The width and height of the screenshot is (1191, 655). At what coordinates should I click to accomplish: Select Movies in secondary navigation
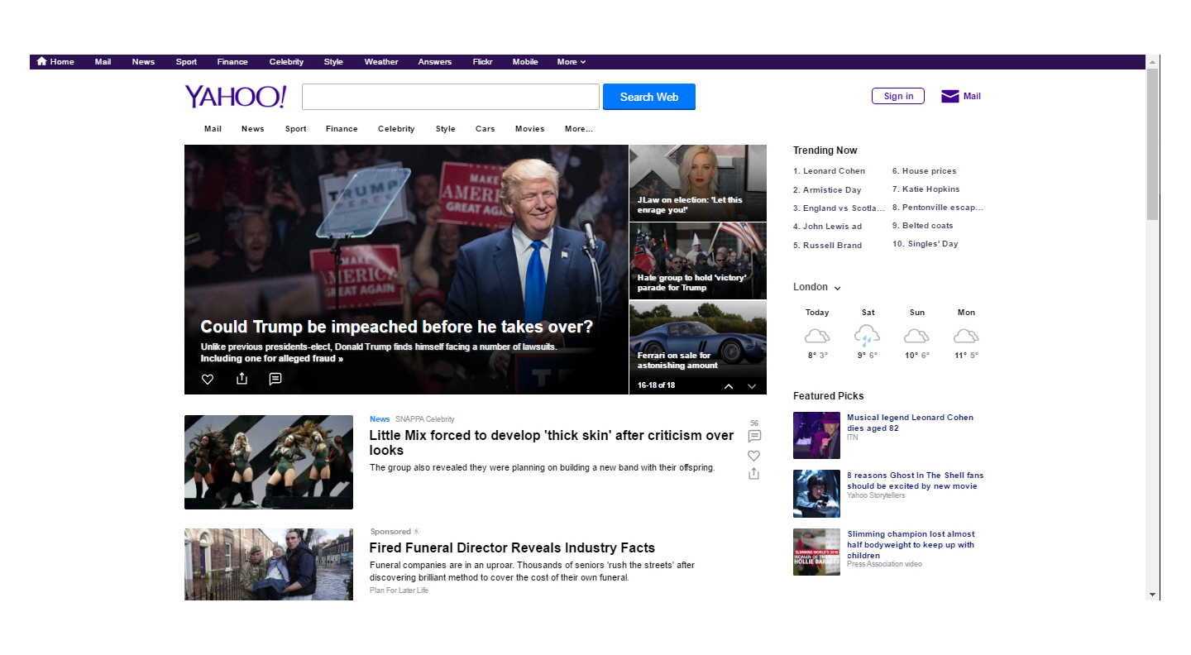[530, 129]
